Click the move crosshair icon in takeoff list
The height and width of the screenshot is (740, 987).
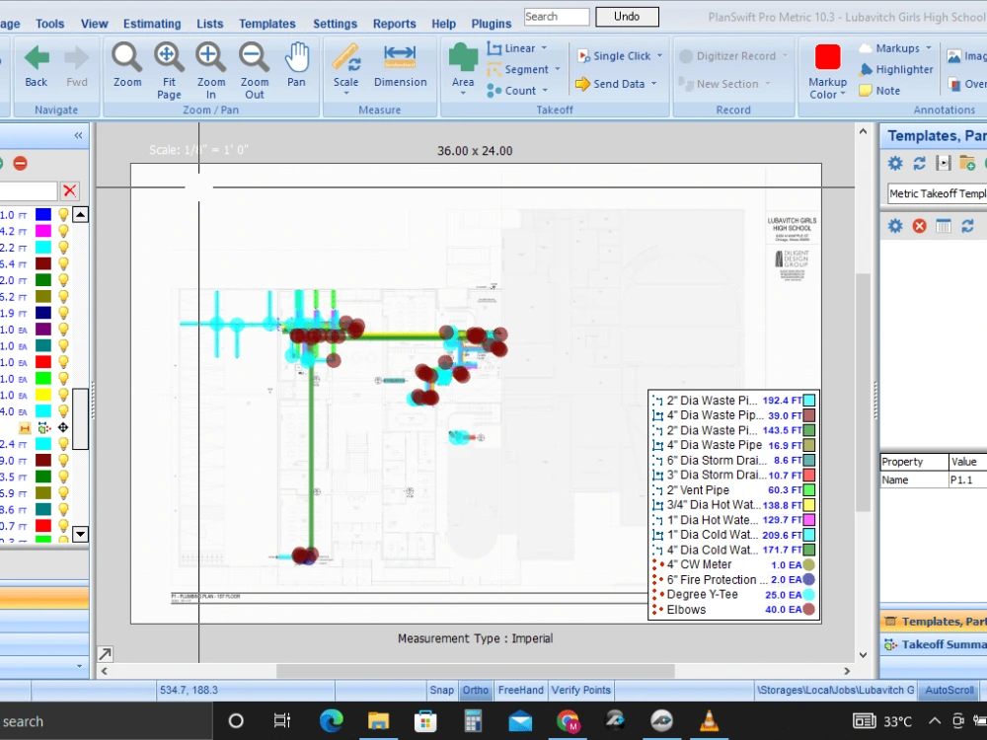click(63, 428)
